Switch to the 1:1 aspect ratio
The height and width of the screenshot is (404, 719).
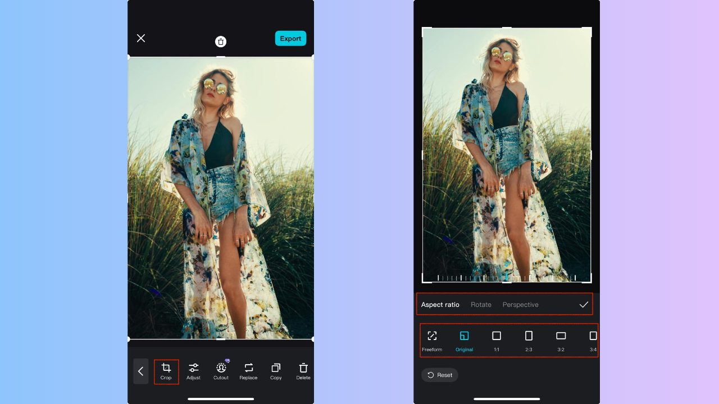pyautogui.click(x=496, y=340)
